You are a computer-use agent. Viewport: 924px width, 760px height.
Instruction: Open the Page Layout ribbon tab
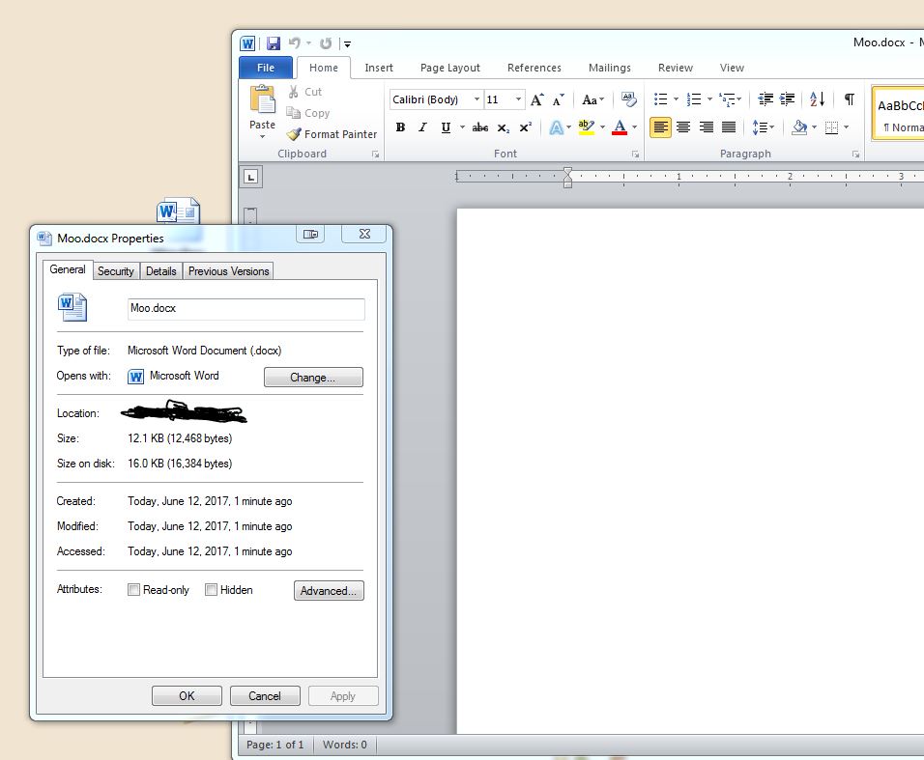pos(449,68)
